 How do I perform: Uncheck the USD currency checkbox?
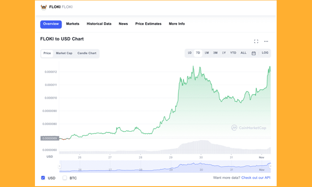[x=43, y=178]
